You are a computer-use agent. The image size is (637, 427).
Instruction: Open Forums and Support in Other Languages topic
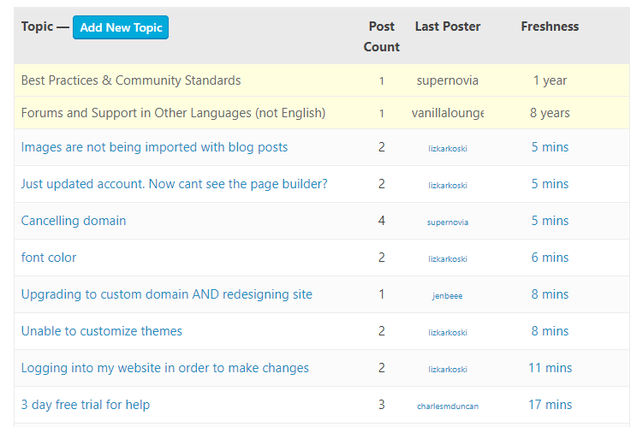click(x=174, y=113)
